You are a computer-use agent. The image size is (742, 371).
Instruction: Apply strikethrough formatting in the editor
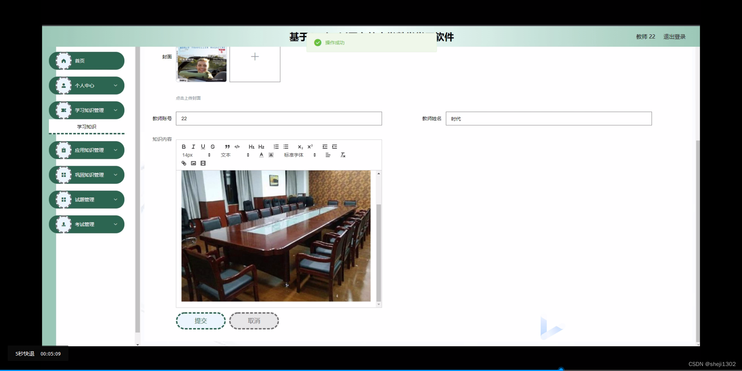[213, 146]
